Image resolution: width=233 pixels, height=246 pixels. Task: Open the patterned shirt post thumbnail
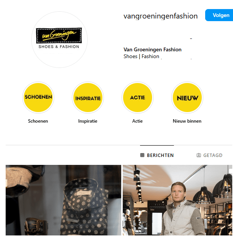[x=63, y=200]
